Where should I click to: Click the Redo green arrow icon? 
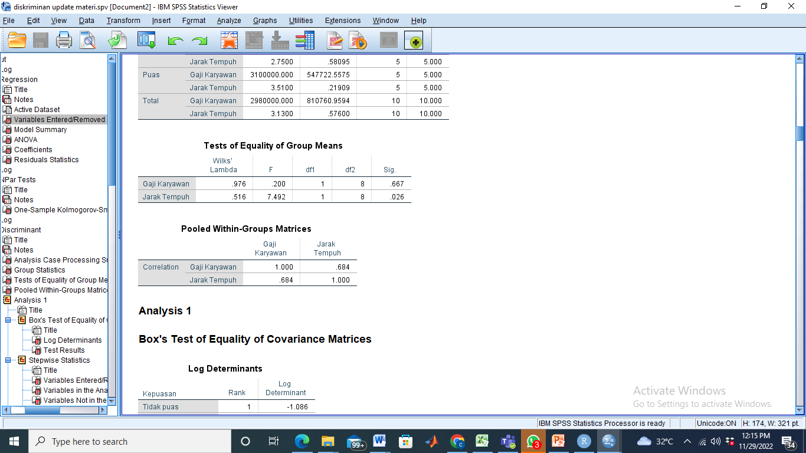pos(199,40)
